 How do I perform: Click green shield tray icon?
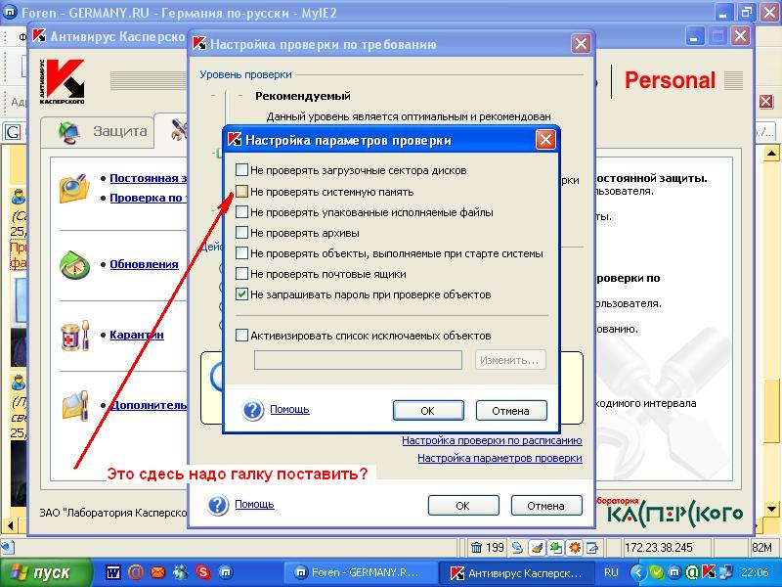click(x=657, y=572)
